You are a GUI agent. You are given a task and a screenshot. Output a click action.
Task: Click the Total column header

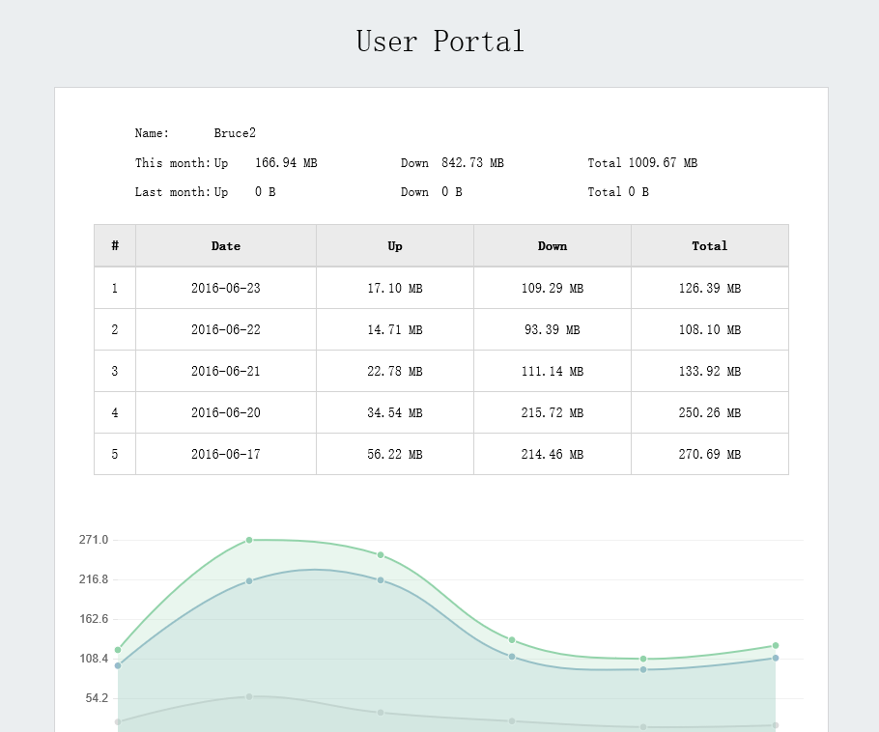[x=710, y=246]
